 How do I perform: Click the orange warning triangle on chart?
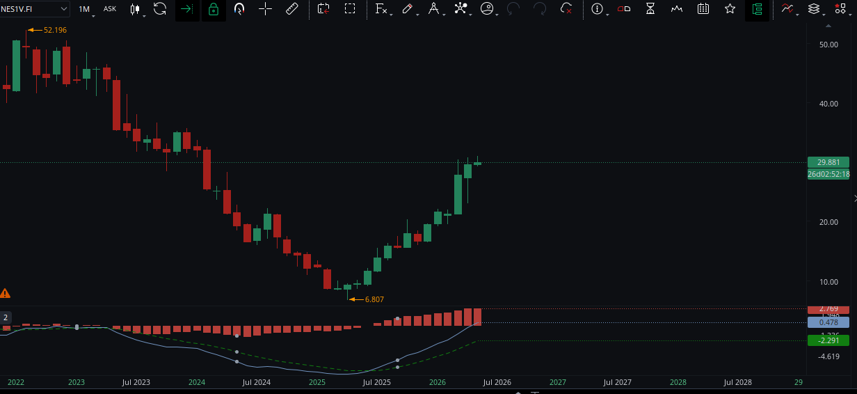pyautogui.click(x=5, y=294)
